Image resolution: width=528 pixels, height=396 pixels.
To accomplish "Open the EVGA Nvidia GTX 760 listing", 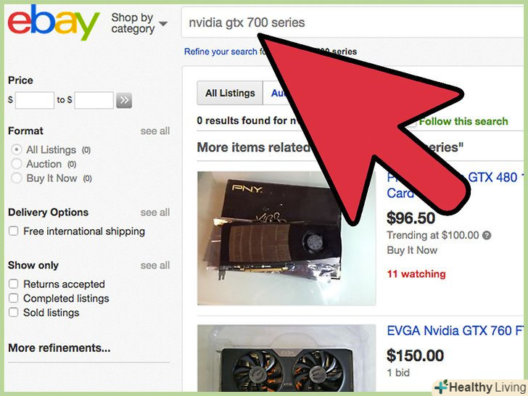I will [457, 331].
